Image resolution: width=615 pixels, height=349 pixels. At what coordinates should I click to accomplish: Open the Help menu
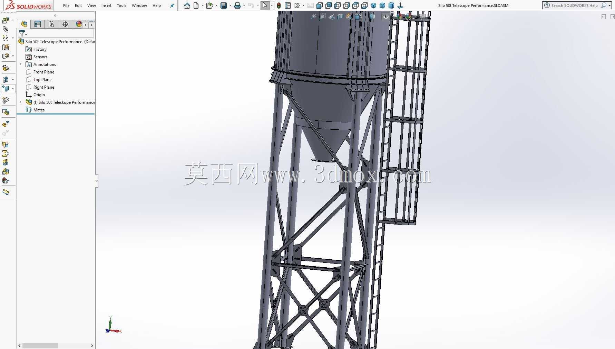pos(157,6)
